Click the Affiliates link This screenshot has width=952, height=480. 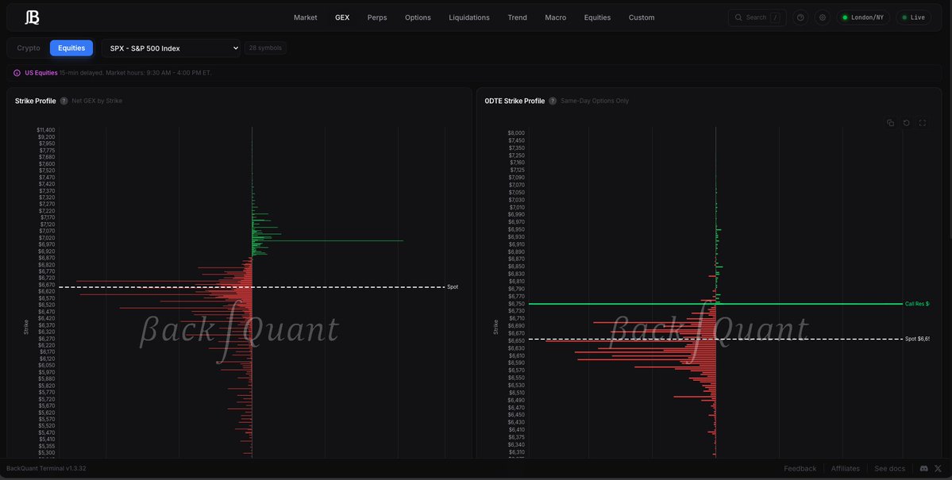coord(845,468)
